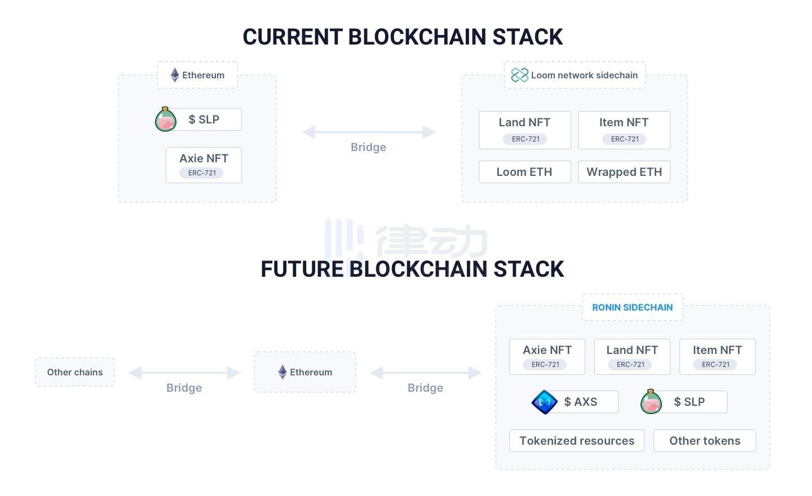
Task: Click the CURRENT BLOCKCHAIN STACK heading
Action: coord(403,37)
